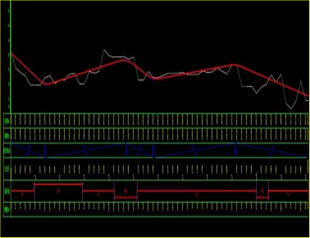Screen dimensions: 310x238
Task: Select the second crest vertex of the red design line
Action: click(236, 65)
